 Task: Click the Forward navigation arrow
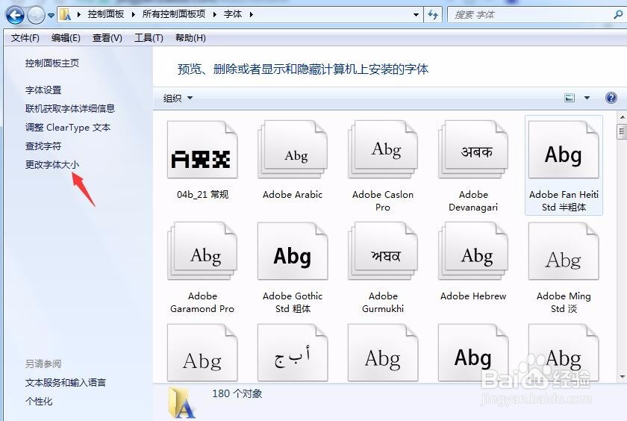pos(36,15)
